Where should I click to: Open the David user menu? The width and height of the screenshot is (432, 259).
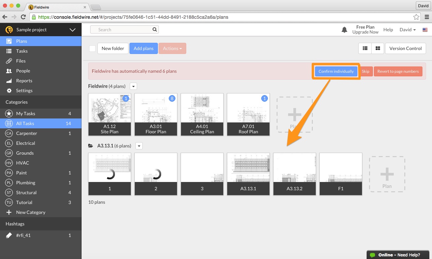[x=408, y=30]
